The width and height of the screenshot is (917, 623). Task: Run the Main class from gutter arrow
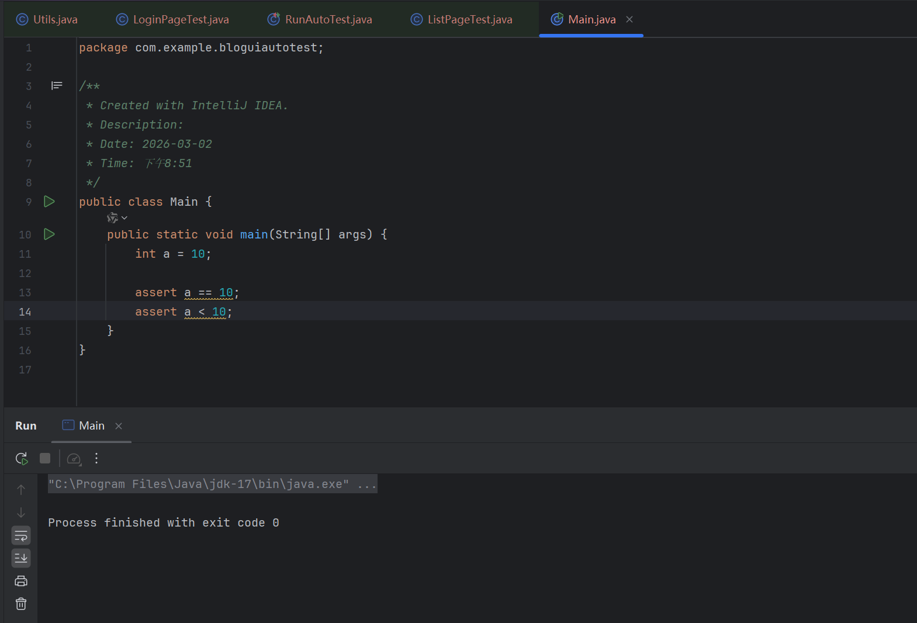(x=50, y=202)
